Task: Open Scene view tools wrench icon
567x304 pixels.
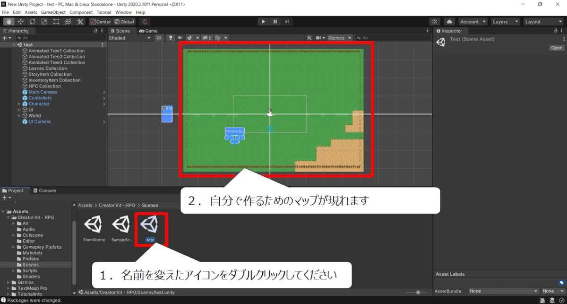Action: [x=309, y=38]
